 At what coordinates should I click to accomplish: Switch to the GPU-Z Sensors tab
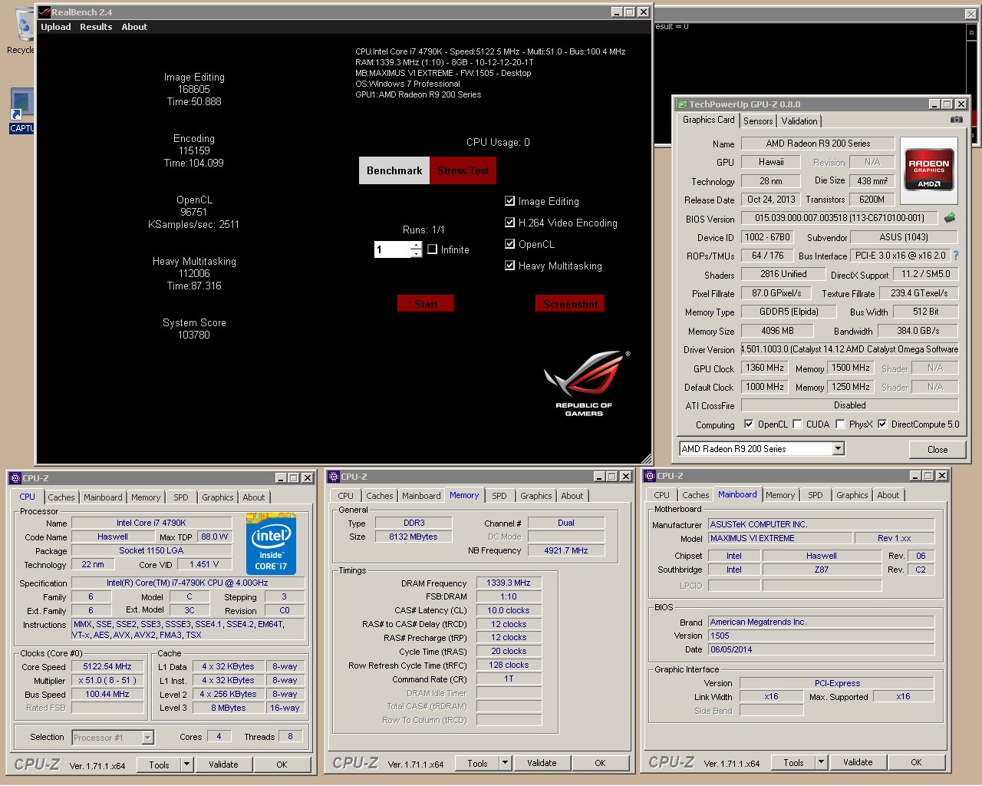(x=758, y=121)
